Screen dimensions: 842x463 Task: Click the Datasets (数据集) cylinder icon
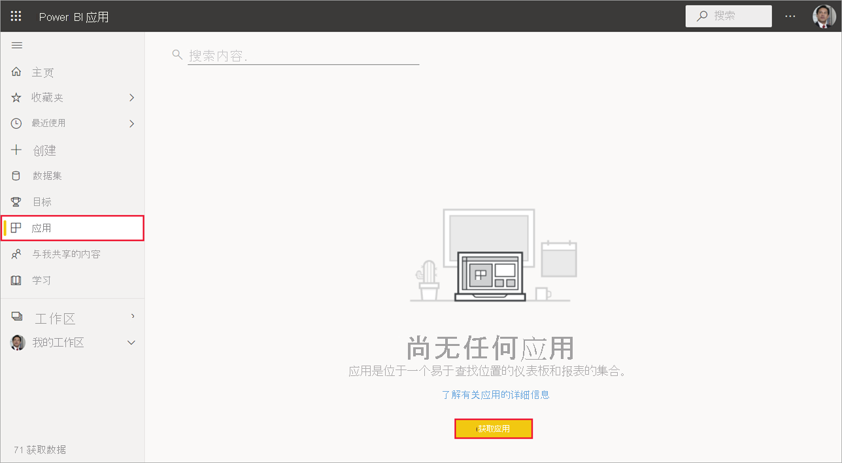[x=17, y=175]
